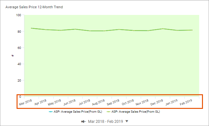Click the 'Jun 2018' x-axis label

pyautogui.click(x=69, y=103)
